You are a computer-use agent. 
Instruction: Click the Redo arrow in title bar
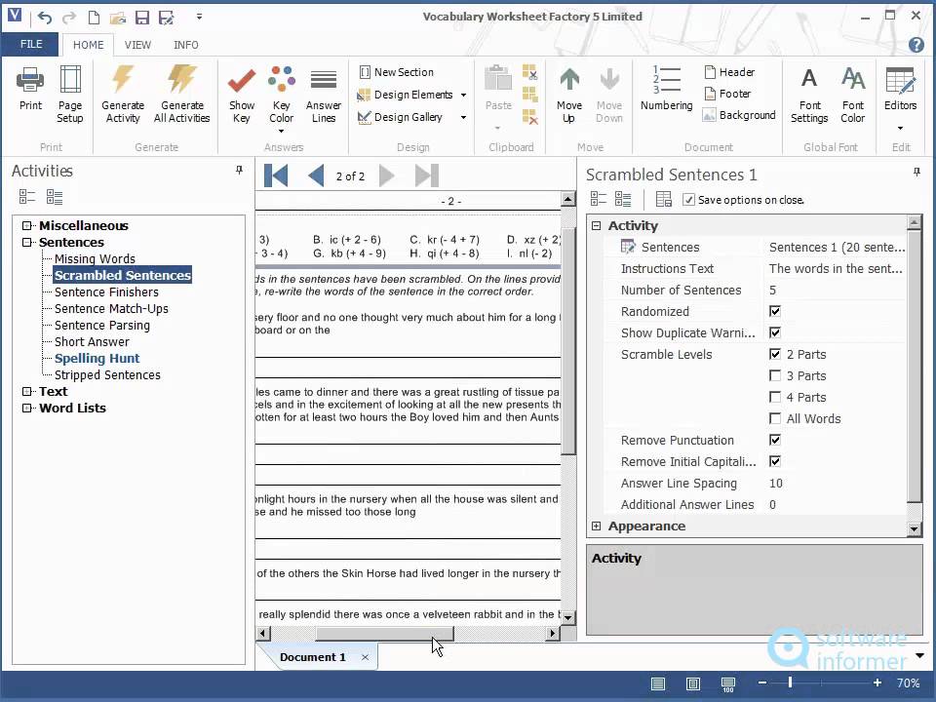point(69,18)
